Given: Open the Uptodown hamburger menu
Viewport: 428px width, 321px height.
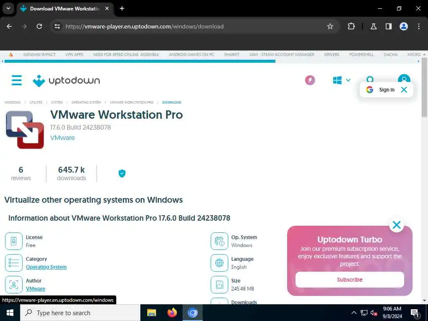Looking at the screenshot, I should coord(17,80).
